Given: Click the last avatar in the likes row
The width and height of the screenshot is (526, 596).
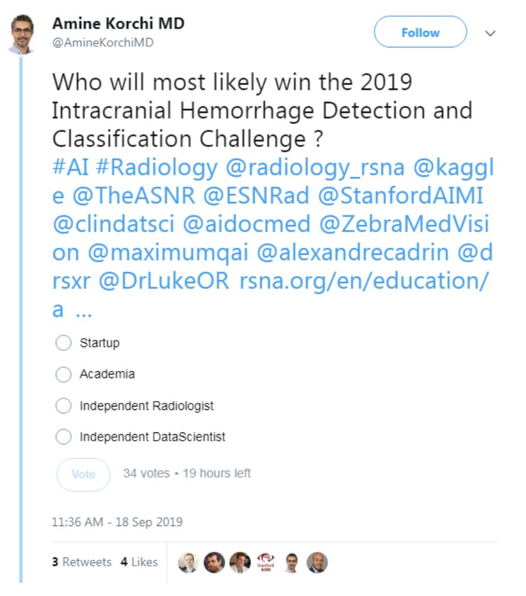Looking at the screenshot, I should pyautogui.click(x=317, y=562).
